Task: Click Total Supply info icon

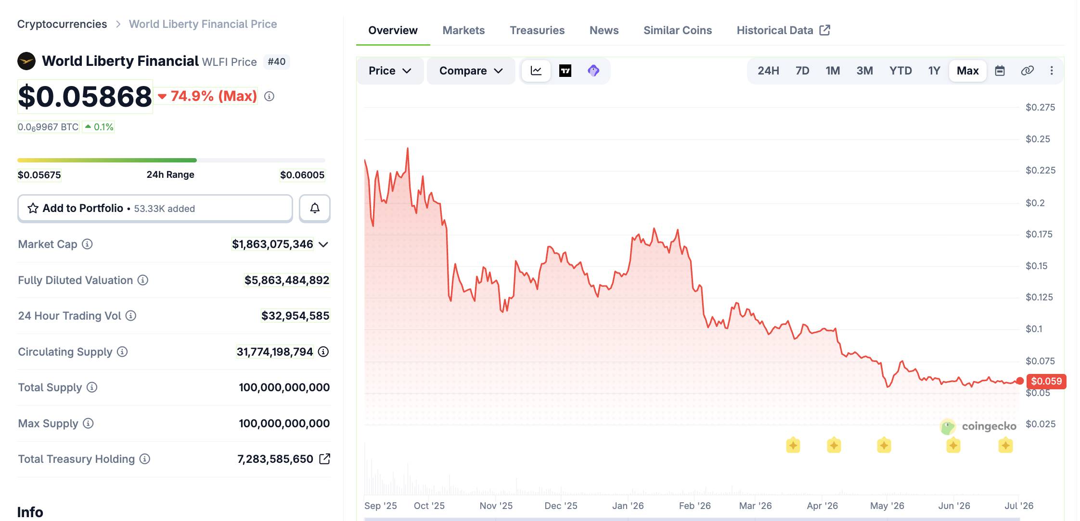Action: click(92, 387)
